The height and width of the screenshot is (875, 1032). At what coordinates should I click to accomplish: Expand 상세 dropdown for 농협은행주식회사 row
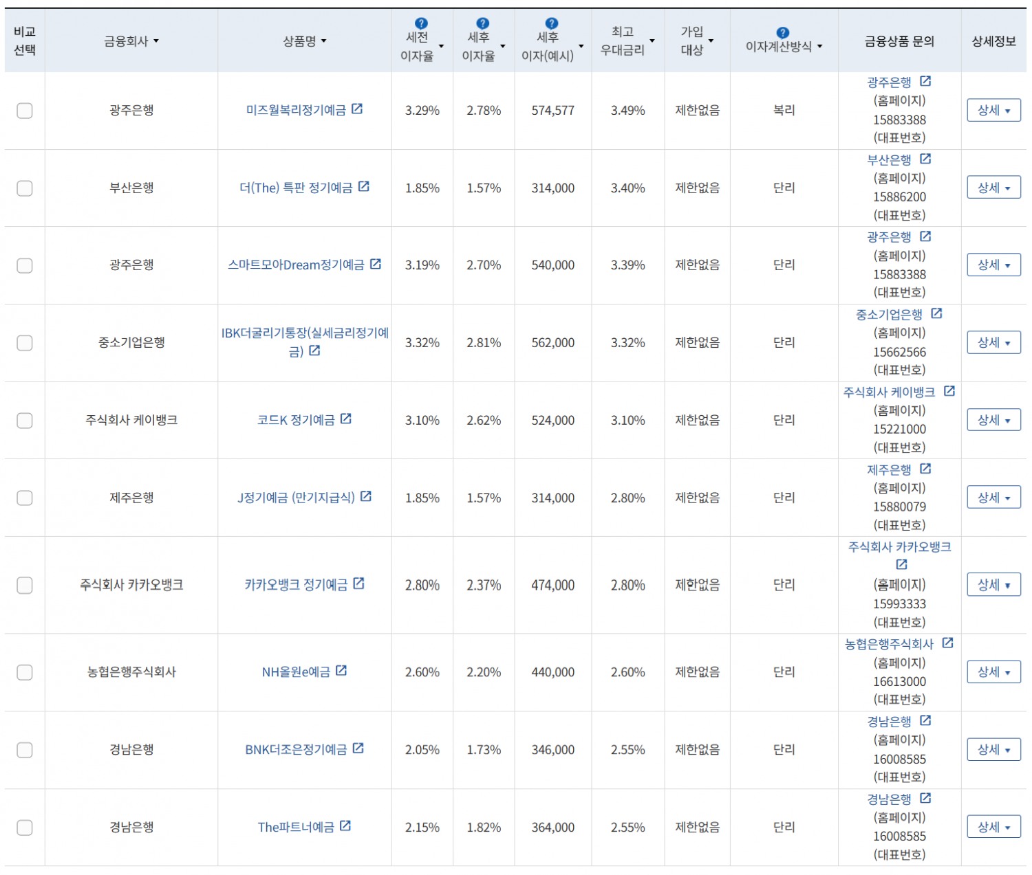click(993, 672)
